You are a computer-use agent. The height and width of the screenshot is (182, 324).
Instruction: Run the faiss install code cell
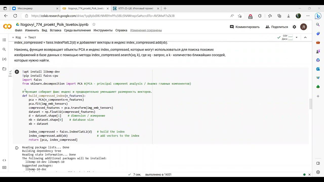tap(17, 72)
